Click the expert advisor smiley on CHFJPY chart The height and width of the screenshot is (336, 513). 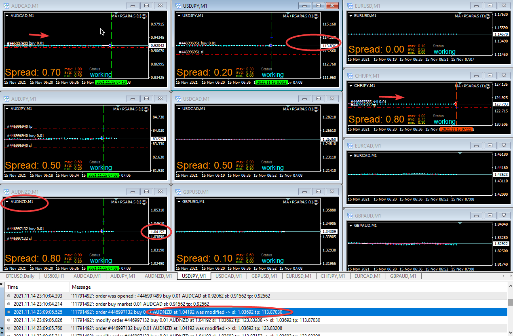pos(488,86)
